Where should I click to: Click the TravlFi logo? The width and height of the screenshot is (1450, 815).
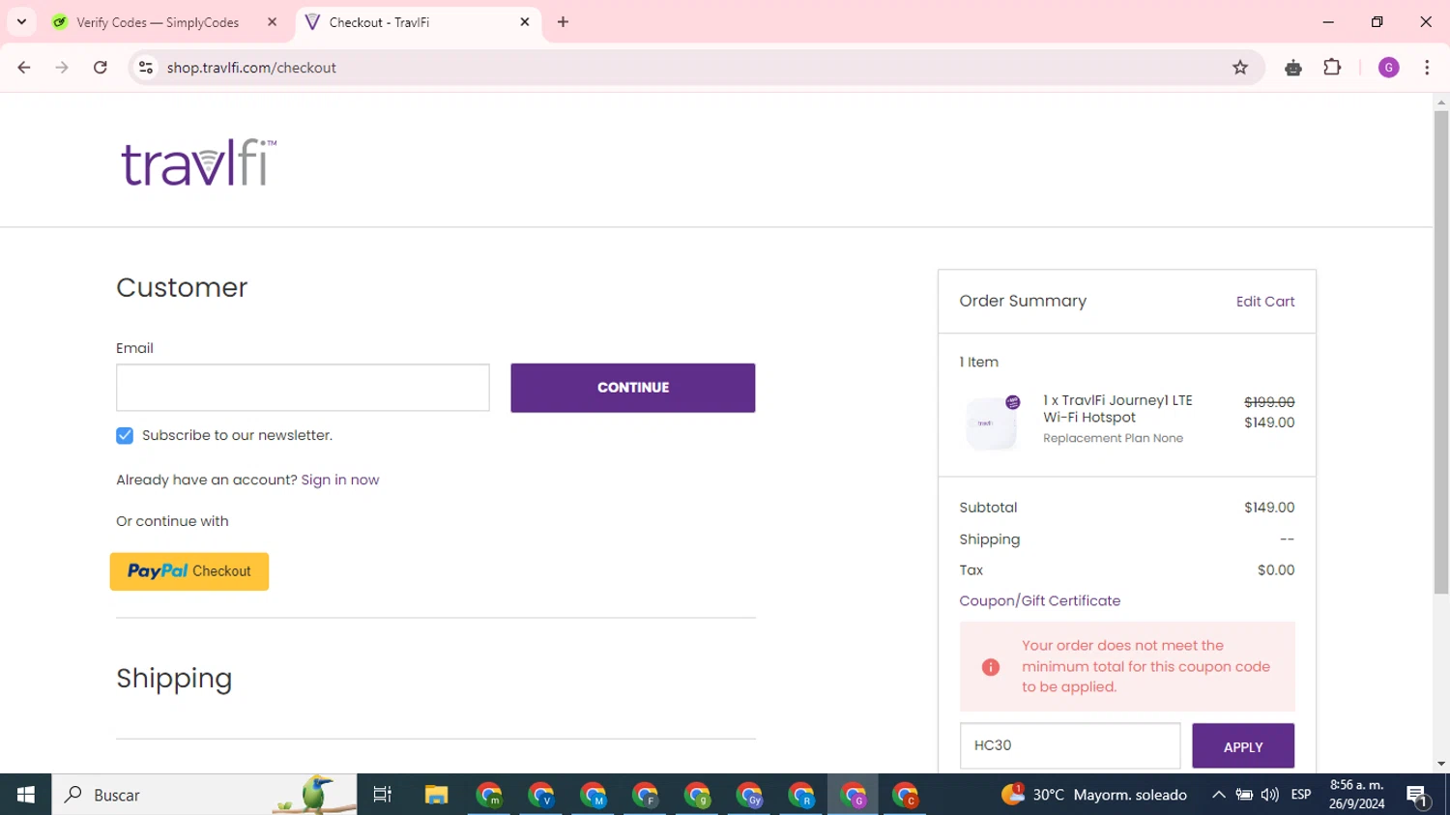click(x=199, y=162)
